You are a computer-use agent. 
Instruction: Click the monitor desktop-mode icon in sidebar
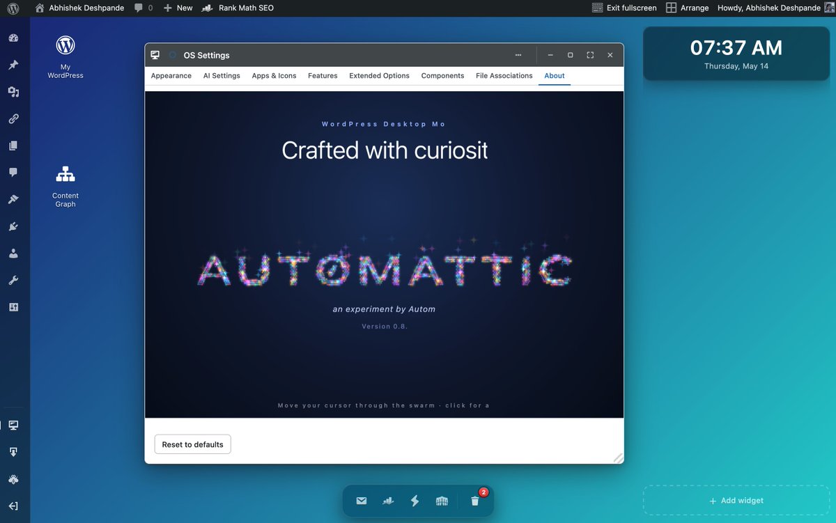13,425
